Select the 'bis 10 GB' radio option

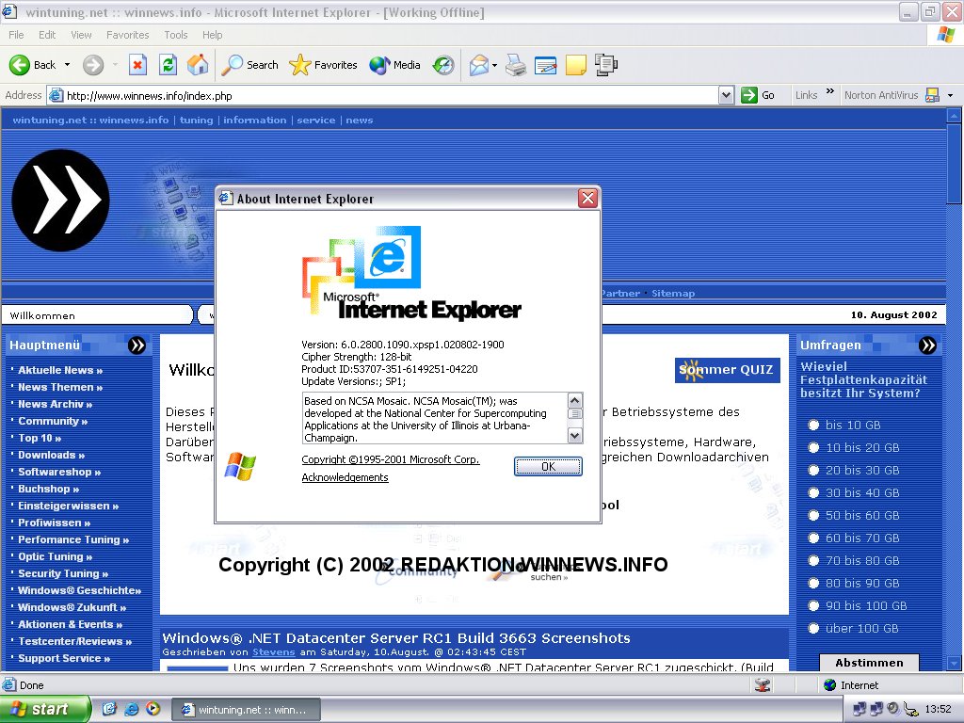tap(813, 426)
